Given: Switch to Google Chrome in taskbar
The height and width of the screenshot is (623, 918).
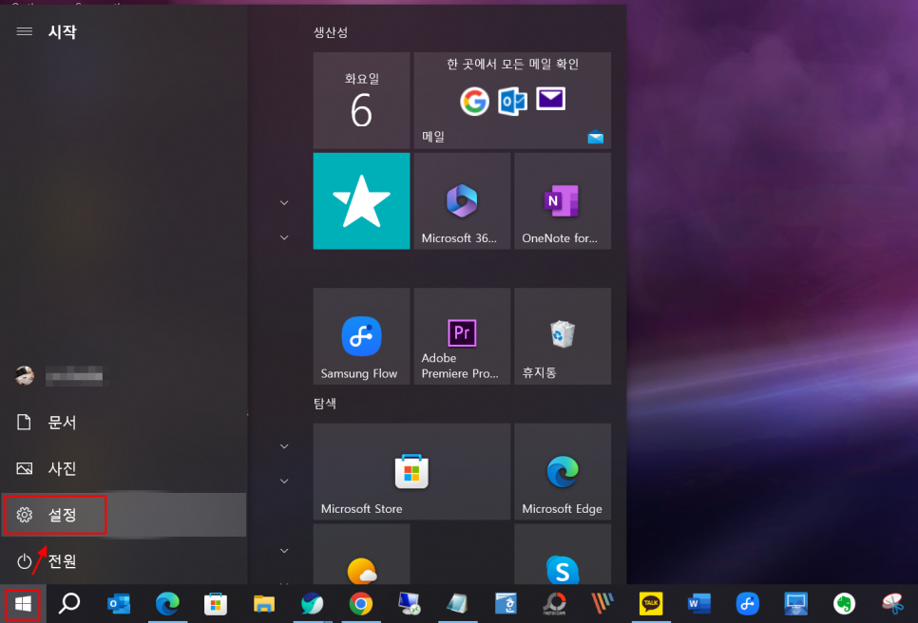Looking at the screenshot, I should (361, 603).
